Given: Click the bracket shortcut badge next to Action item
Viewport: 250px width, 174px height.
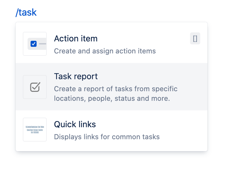Looking at the screenshot, I should pos(195,38).
